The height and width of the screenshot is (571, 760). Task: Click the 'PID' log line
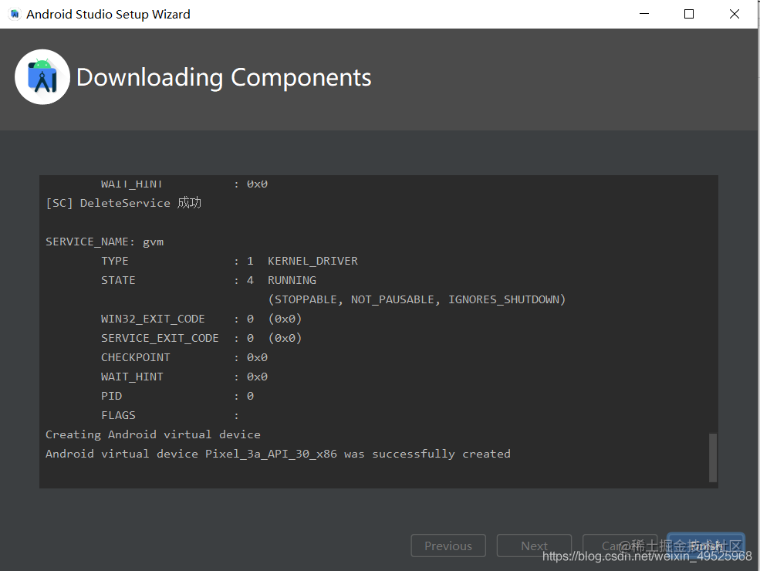177,396
